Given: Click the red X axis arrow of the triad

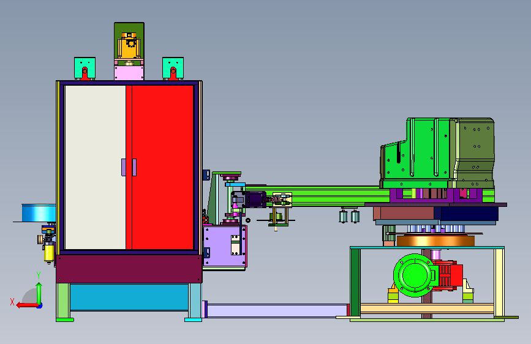Looking at the screenshot, I should coord(27,305).
